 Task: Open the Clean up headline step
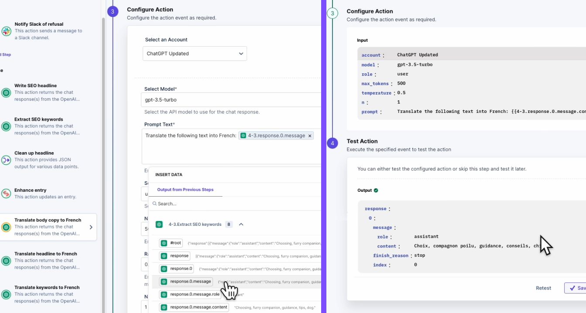pos(48,160)
